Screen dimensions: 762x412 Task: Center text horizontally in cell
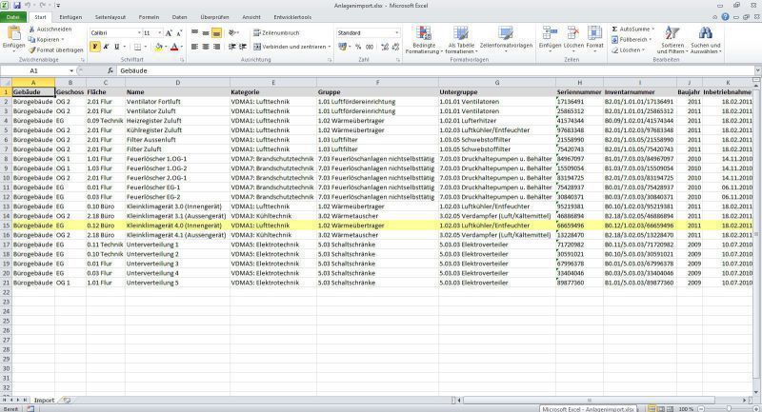pos(206,47)
